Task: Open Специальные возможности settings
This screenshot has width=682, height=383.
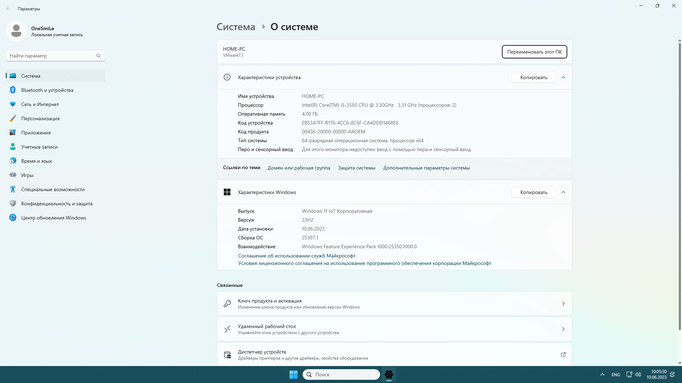Action: [x=53, y=189]
